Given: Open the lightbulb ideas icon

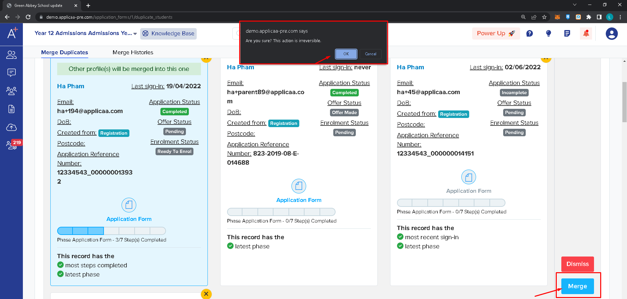Looking at the screenshot, I should point(548,33).
